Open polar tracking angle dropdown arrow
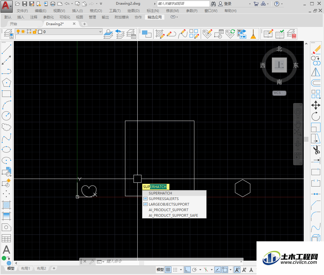The height and width of the screenshot is (275, 324). tap(200, 270)
